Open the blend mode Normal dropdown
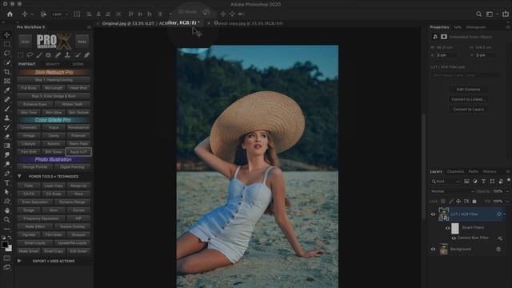This screenshot has height=288, width=512. click(452, 191)
